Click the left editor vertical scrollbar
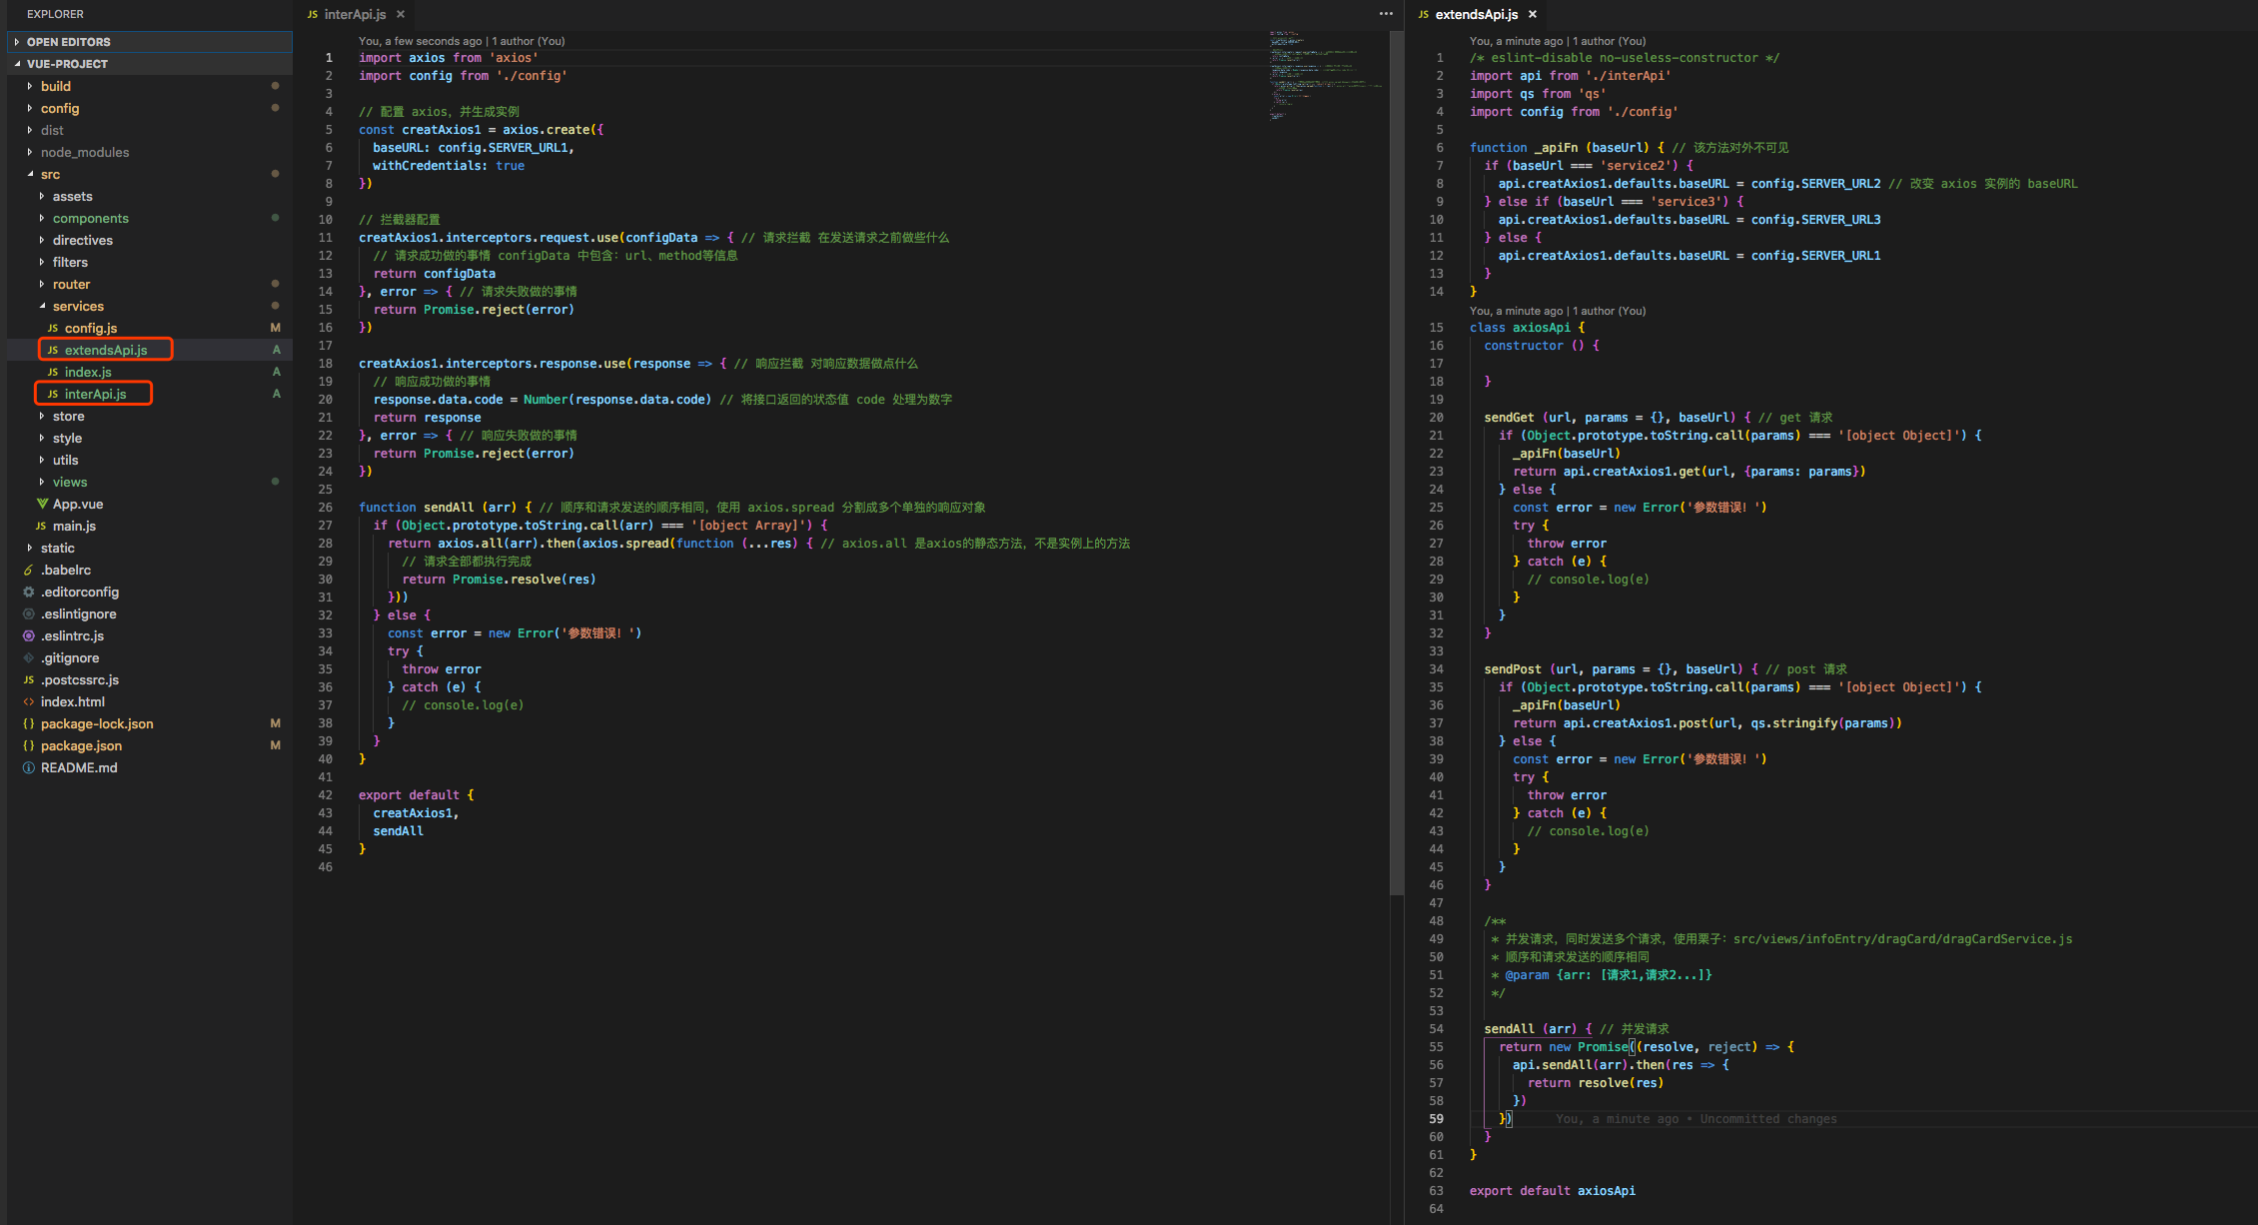Viewport: 2258px width, 1225px height. click(x=1396, y=460)
